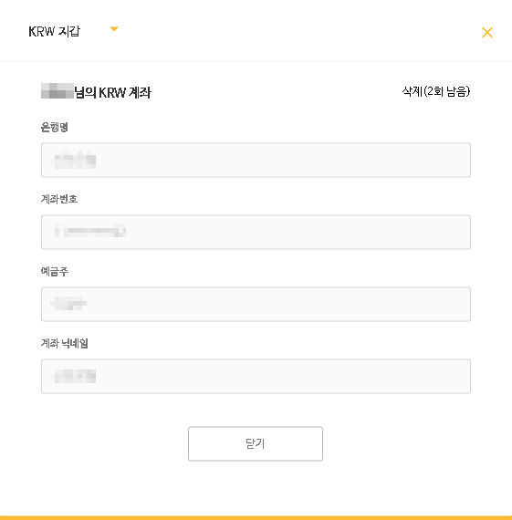This screenshot has width=512, height=520.
Task: Close the dialog with the orange X icon
Action: pyautogui.click(x=487, y=33)
